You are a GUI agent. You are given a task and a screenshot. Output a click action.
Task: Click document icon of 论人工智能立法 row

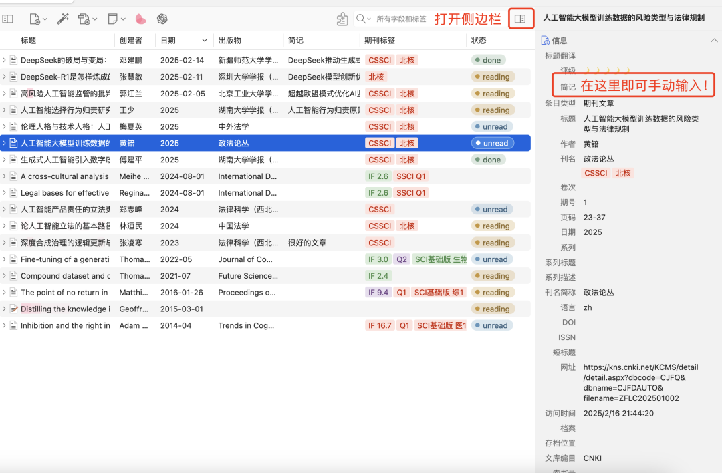pyautogui.click(x=14, y=226)
